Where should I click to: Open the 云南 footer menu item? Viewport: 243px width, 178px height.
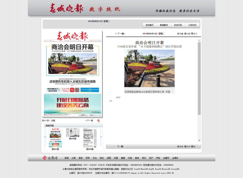coord(74,158)
